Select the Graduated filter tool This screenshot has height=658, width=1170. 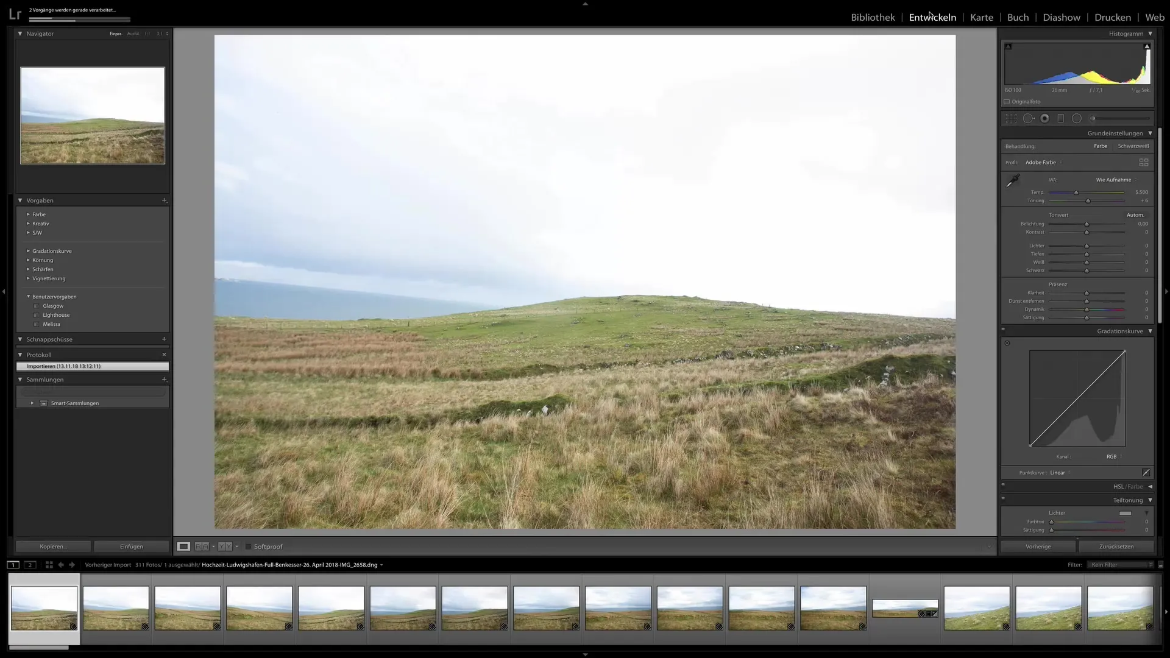pos(1060,119)
